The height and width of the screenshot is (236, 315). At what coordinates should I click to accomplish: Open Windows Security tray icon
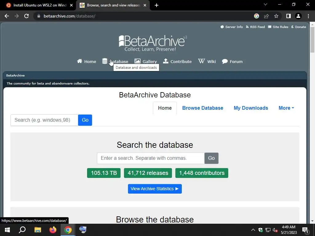(261, 230)
